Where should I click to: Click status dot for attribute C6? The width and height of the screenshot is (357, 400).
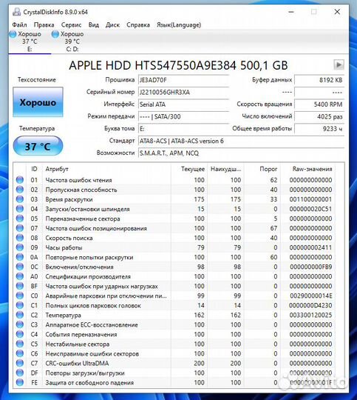[x=20, y=353]
